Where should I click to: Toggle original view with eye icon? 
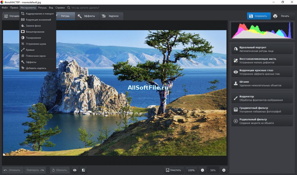click(x=75, y=170)
